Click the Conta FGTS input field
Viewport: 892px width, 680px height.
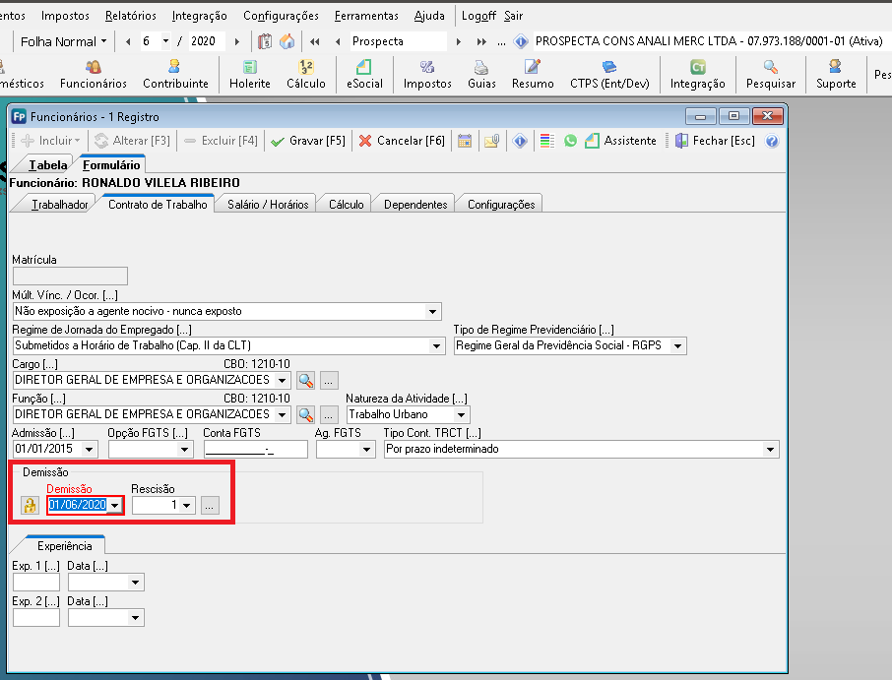coord(255,449)
